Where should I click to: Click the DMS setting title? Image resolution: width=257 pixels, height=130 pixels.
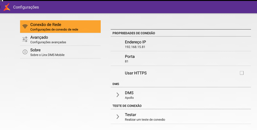[x=129, y=93]
